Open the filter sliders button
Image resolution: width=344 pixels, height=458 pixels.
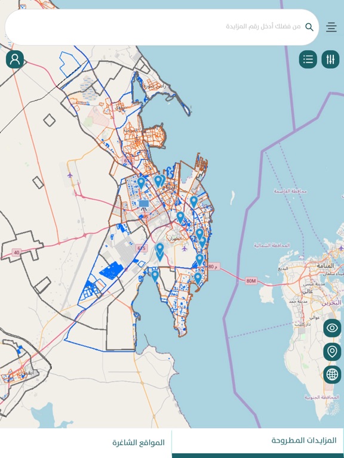click(330, 59)
